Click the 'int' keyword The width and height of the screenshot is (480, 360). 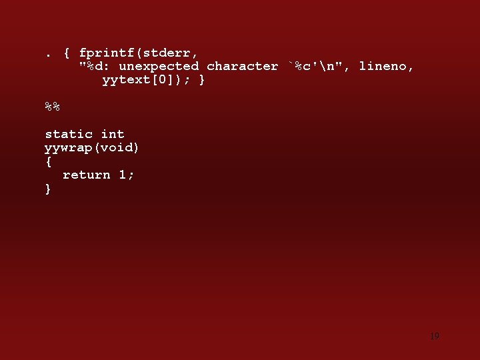tap(113, 134)
